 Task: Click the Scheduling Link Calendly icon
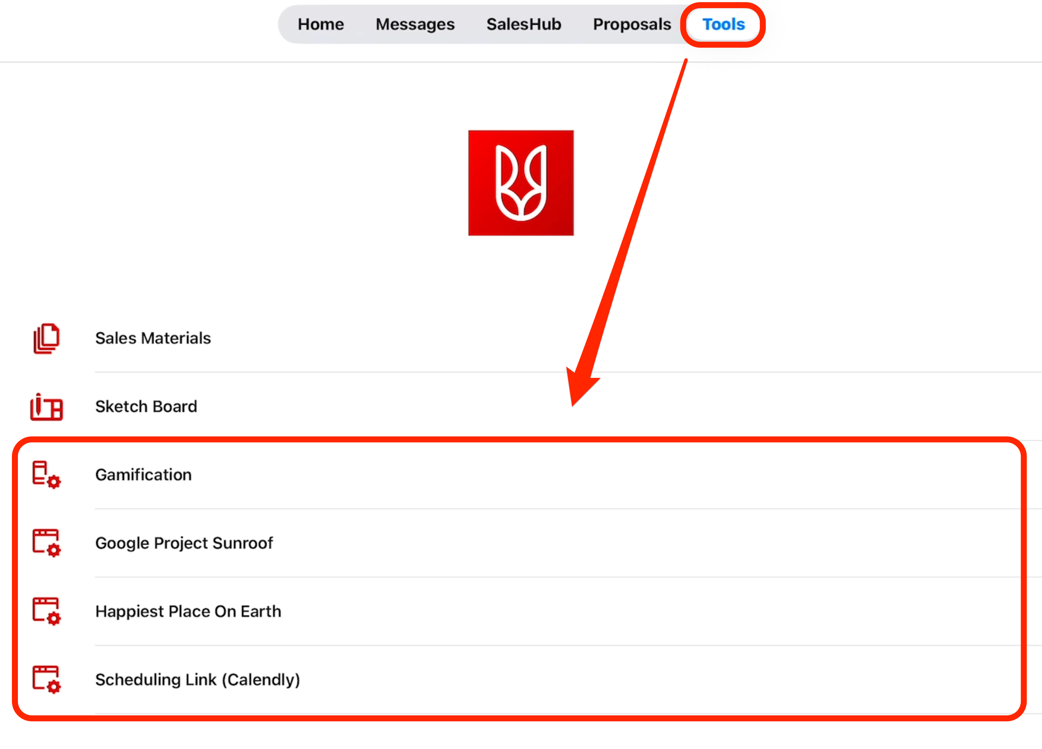tap(46, 679)
